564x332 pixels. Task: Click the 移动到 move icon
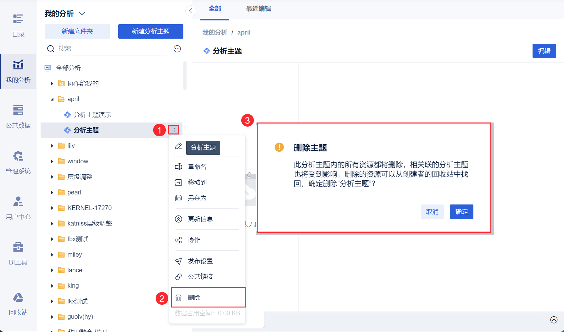178,182
